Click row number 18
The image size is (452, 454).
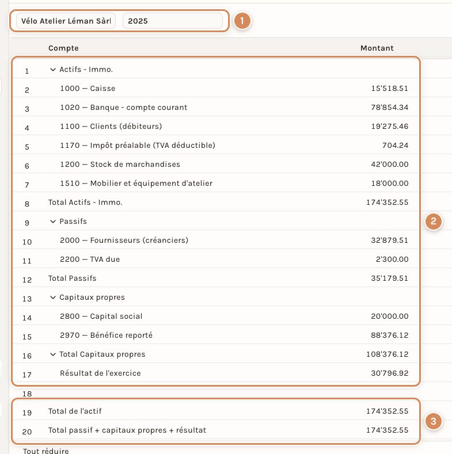click(27, 394)
